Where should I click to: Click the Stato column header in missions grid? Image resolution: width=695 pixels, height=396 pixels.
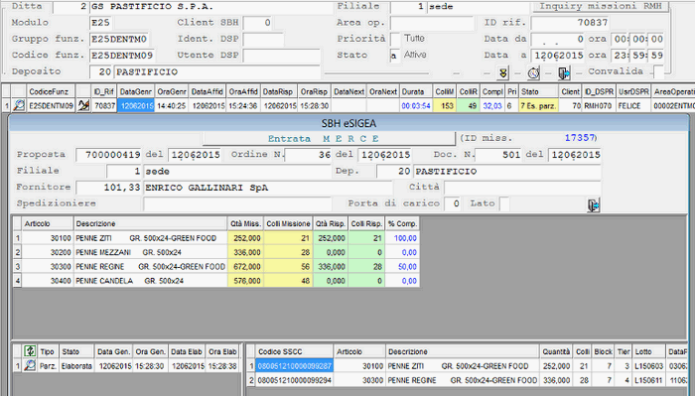pyautogui.click(x=538, y=91)
